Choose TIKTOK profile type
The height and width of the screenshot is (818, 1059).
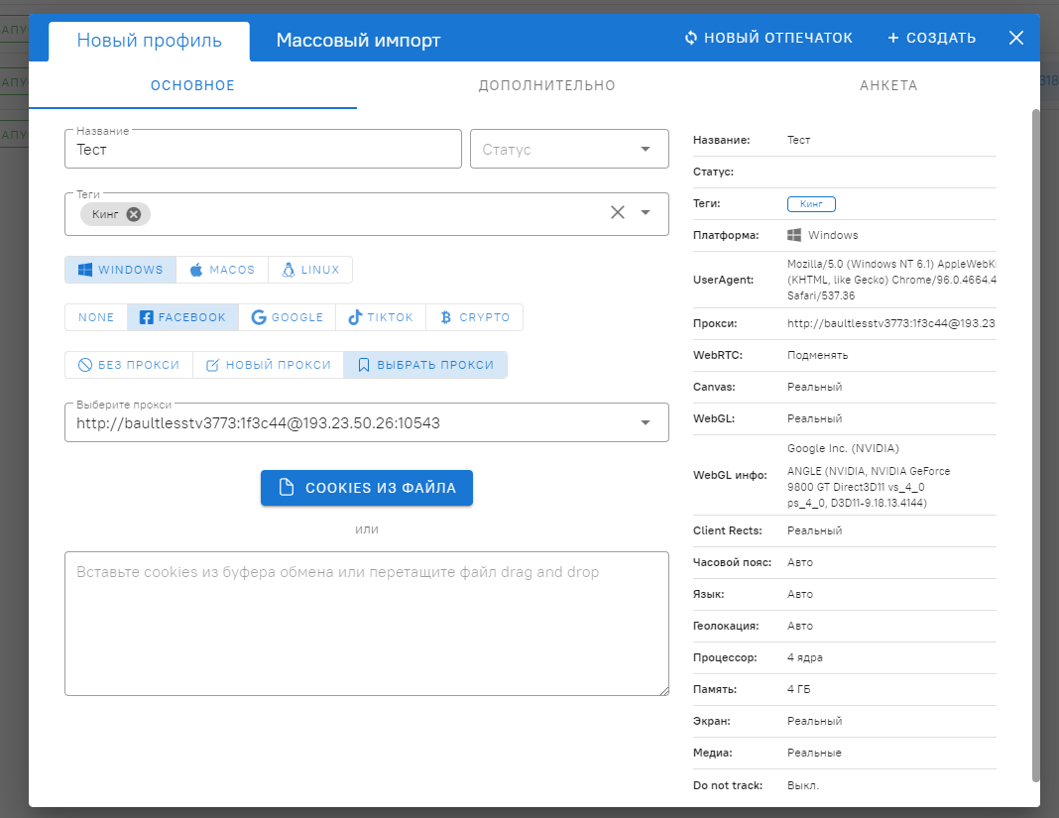pyautogui.click(x=381, y=317)
